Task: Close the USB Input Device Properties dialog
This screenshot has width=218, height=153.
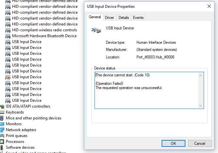Action: pos(209,6)
